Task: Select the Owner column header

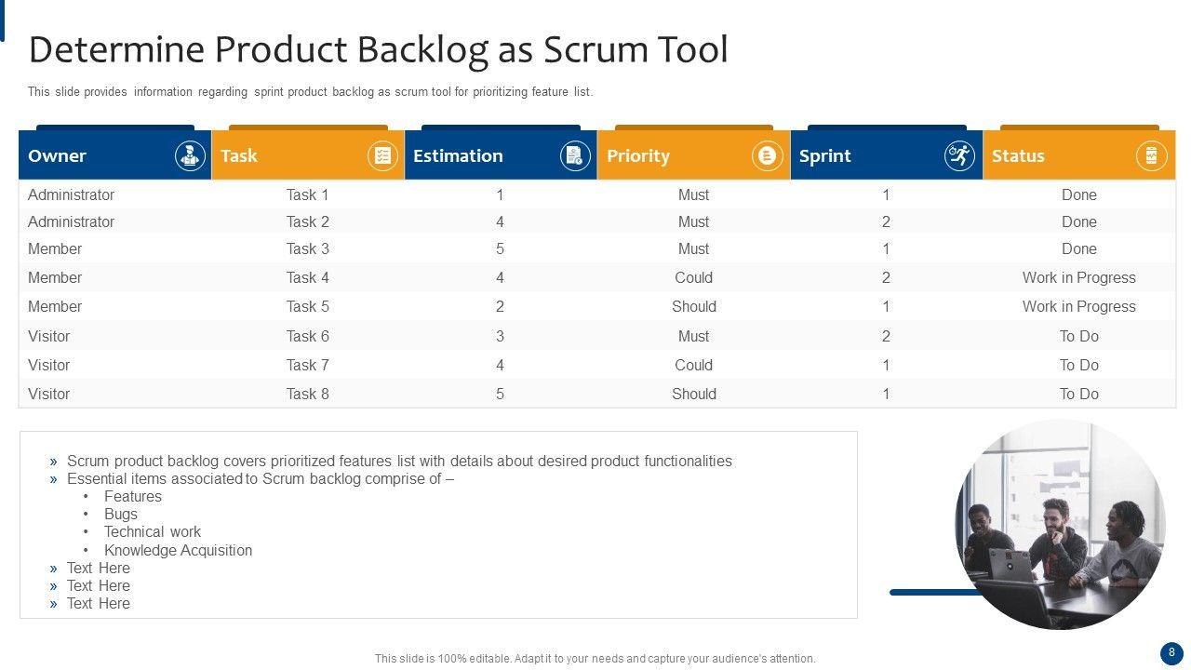Action: click(x=58, y=155)
